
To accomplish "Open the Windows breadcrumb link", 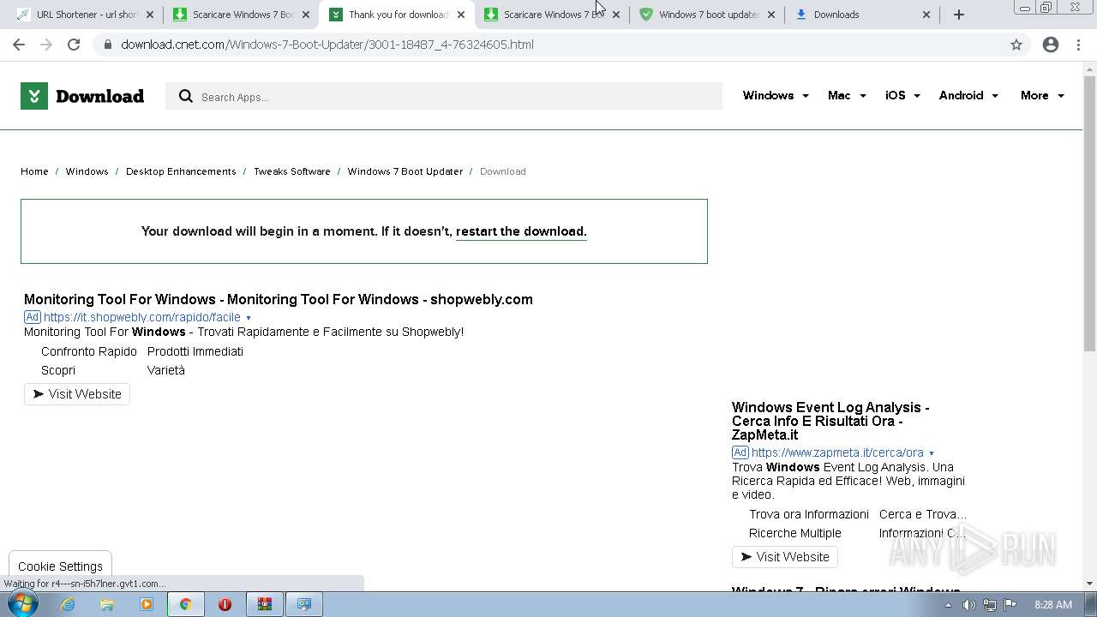I will [x=87, y=171].
